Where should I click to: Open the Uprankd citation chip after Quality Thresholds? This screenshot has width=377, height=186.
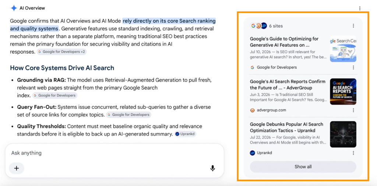(x=186, y=134)
